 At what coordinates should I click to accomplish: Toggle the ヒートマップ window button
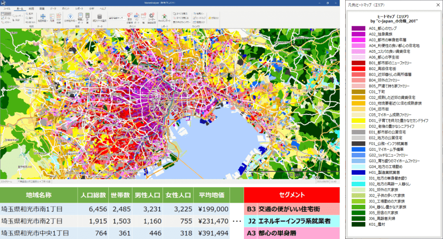click(x=199, y=18)
